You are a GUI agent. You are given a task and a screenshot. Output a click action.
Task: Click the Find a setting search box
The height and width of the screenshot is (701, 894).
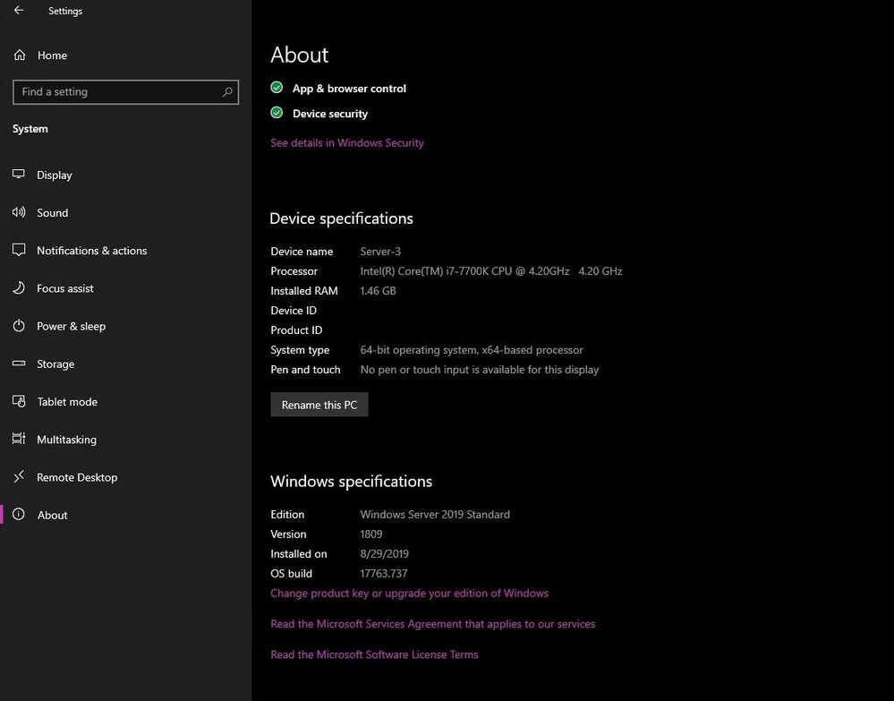116,91
